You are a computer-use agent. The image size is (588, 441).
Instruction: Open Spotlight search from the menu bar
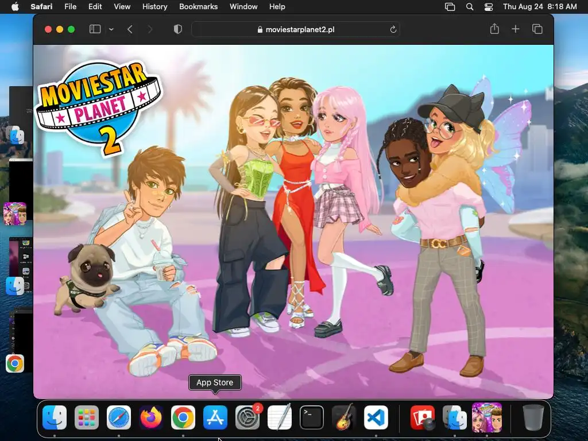point(470,7)
